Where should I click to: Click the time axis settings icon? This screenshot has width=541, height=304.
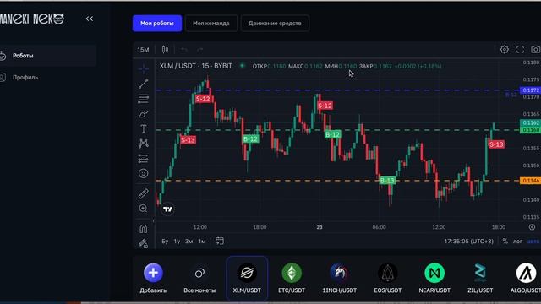532,227
